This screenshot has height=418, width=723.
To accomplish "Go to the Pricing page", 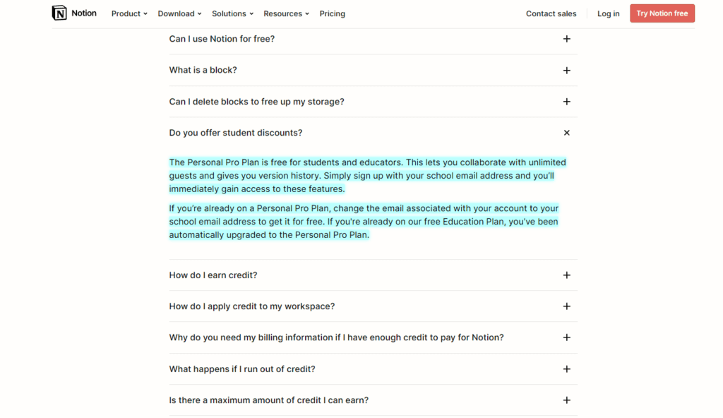I will tap(332, 13).
